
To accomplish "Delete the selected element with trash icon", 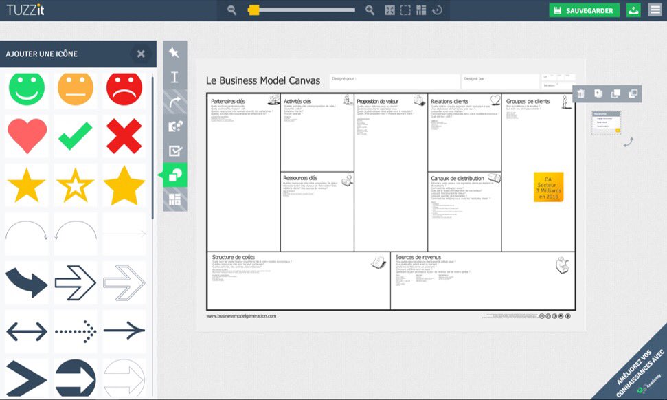I will [581, 93].
